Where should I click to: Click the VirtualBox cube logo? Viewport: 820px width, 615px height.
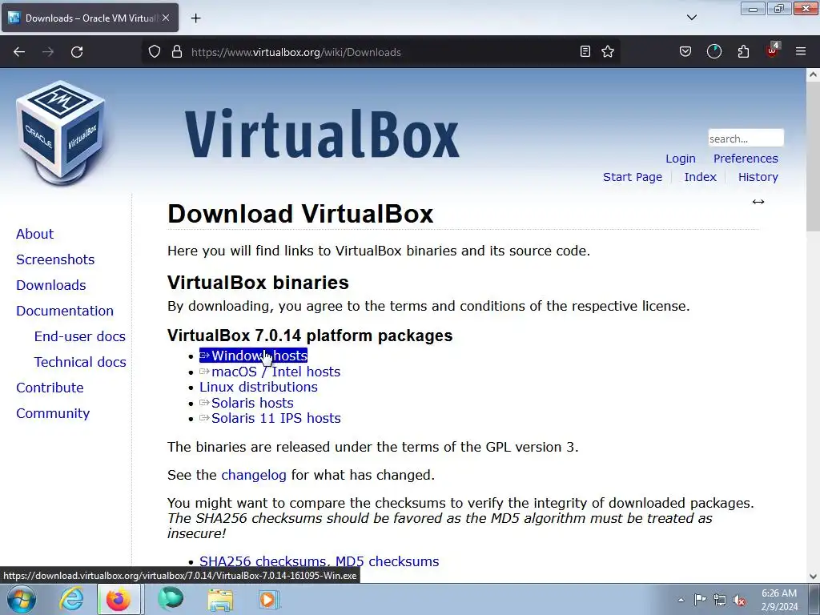point(61,133)
